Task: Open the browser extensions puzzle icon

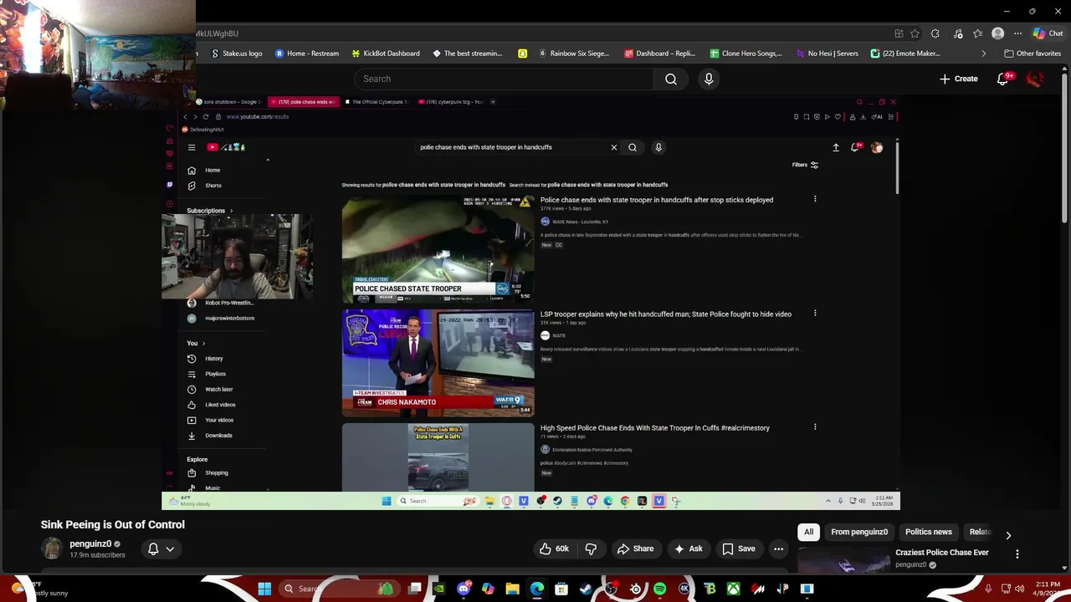Action: coord(935,33)
